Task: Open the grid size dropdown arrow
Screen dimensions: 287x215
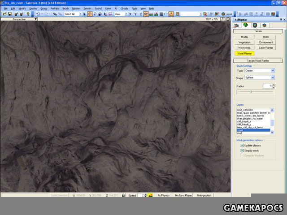Action: 167,14
